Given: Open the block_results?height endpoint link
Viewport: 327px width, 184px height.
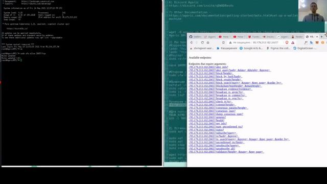Looking at the screenshot, I should [x=215, y=80].
